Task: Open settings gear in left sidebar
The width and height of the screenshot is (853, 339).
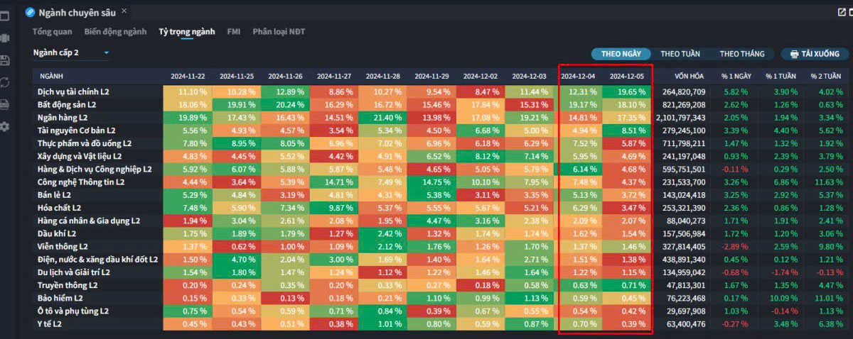Action: (5, 126)
